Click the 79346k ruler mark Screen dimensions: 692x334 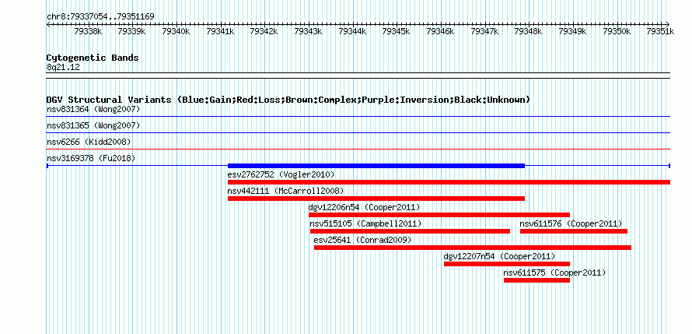click(x=440, y=31)
